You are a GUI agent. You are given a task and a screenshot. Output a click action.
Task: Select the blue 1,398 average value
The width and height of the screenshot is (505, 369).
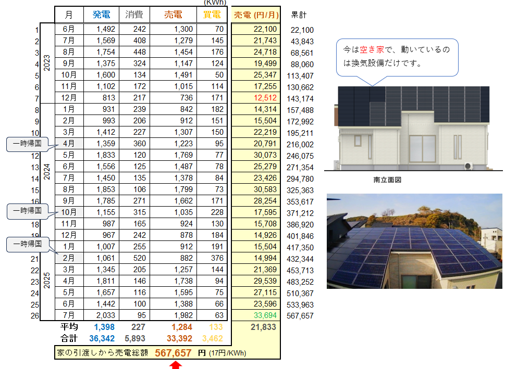click(x=104, y=327)
